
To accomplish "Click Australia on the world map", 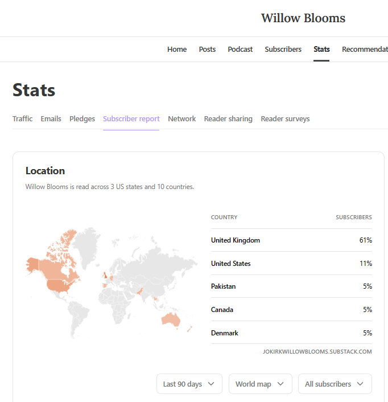I will (x=170, y=319).
